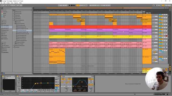Arm recording with the Record button
This screenshot has width=172, height=96.
74,5
